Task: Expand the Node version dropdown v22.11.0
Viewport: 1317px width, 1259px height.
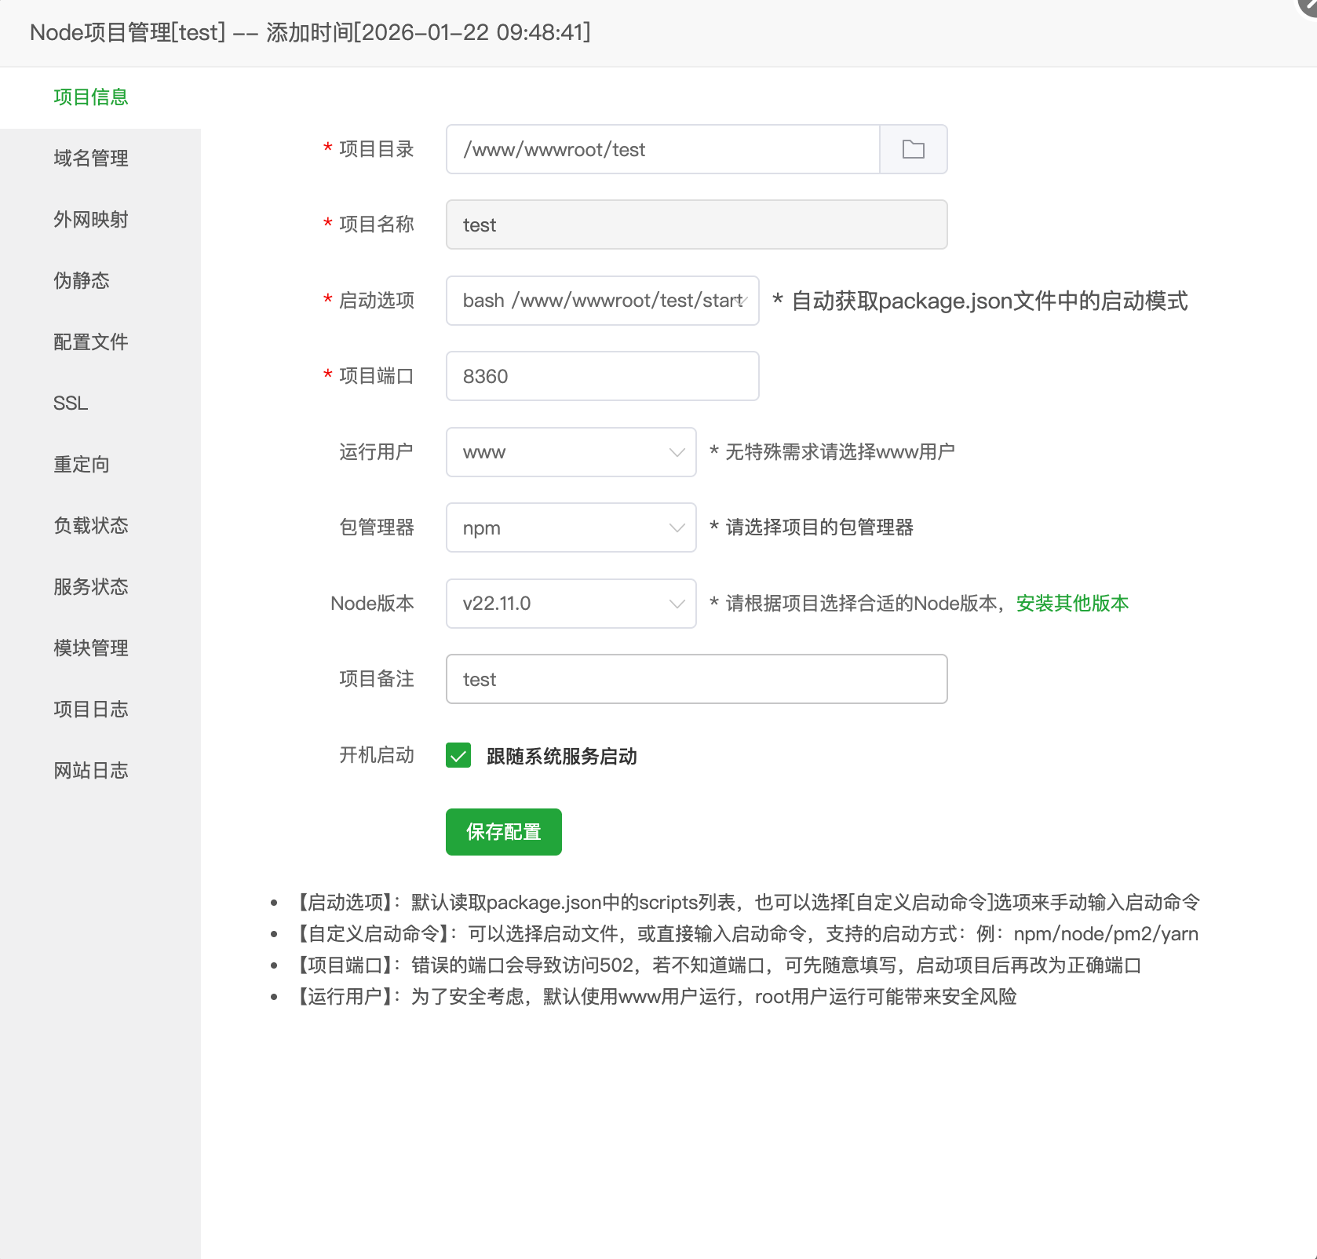Action: pos(571,604)
